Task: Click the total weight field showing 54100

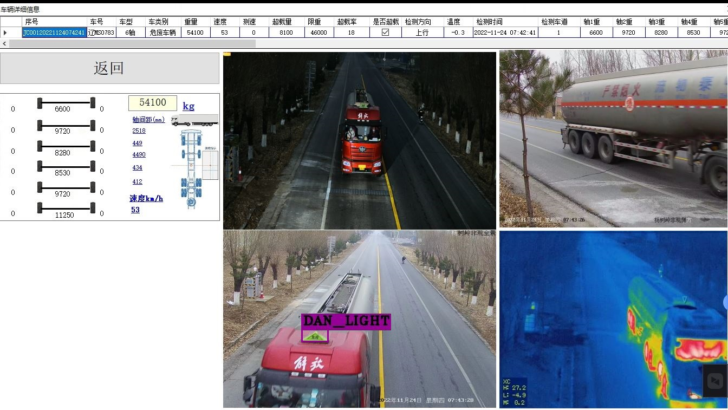Action: pyautogui.click(x=153, y=103)
